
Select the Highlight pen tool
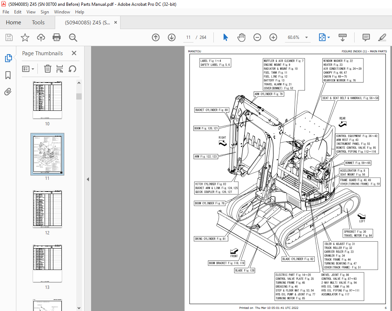tap(382, 37)
